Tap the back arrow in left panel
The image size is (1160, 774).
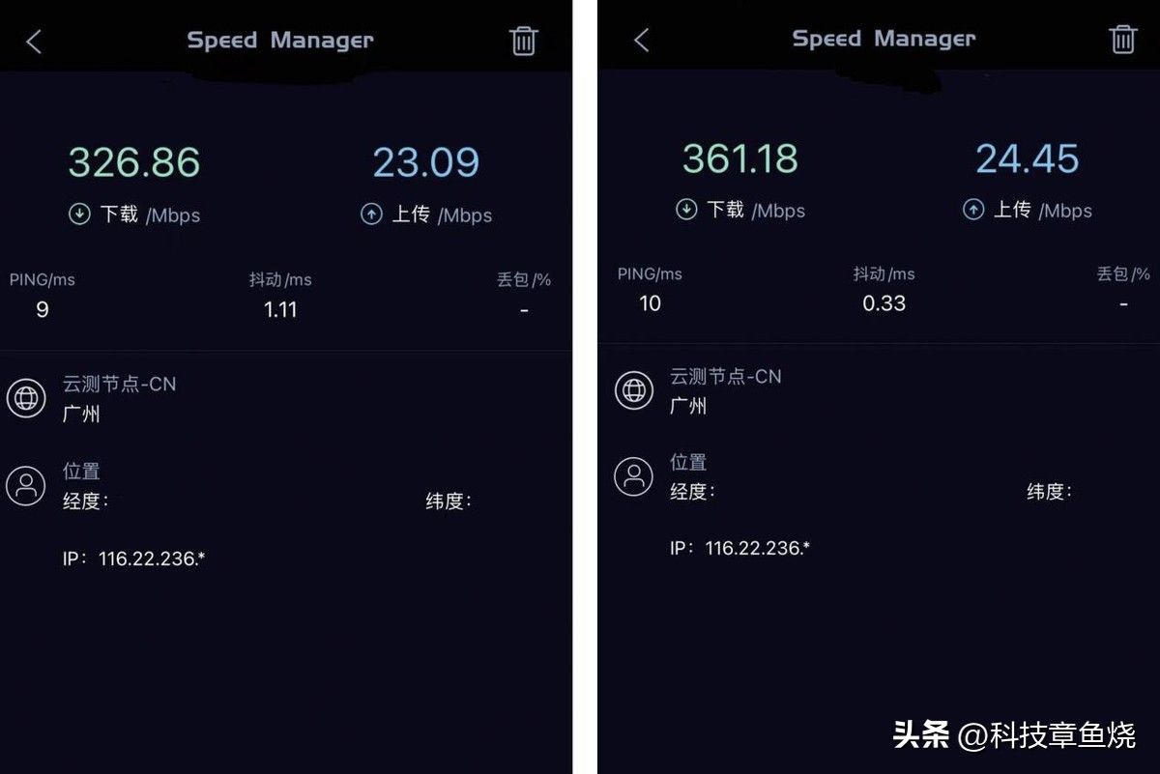coord(34,42)
